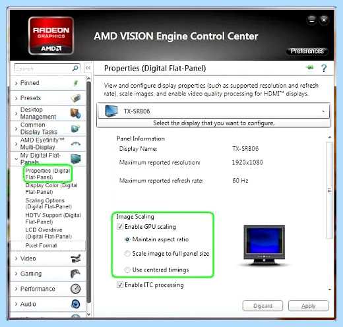Click the green pin icon in page header
This screenshot has height=327, width=343.
pyautogui.click(x=310, y=67)
